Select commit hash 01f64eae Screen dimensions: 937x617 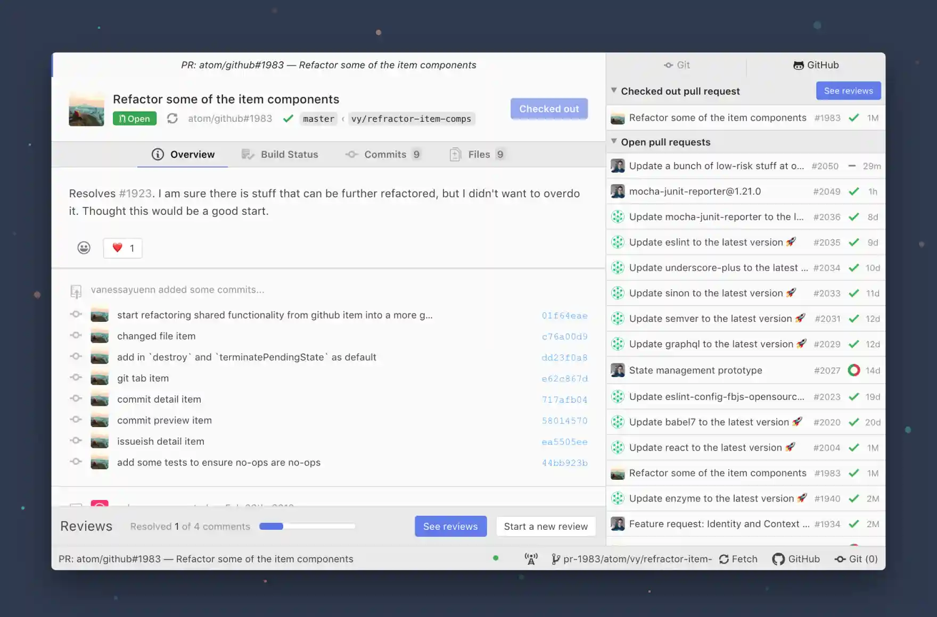point(564,315)
